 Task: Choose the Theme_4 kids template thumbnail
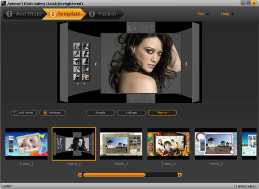pyautogui.click(x=168, y=144)
